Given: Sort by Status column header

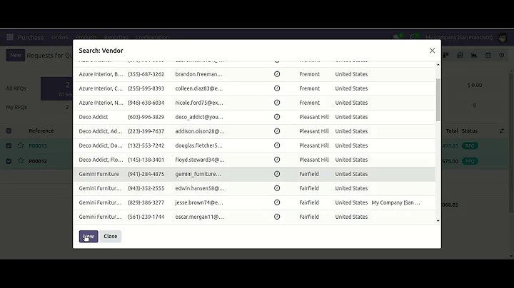Looking at the screenshot, I should click(x=470, y=131).
